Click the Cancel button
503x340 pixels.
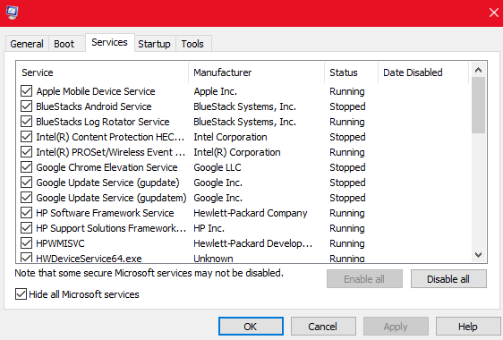(323, 327)
